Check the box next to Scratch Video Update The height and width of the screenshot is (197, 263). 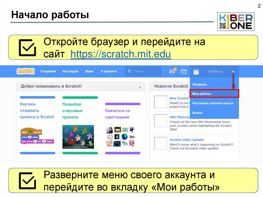tap(161, 143)
